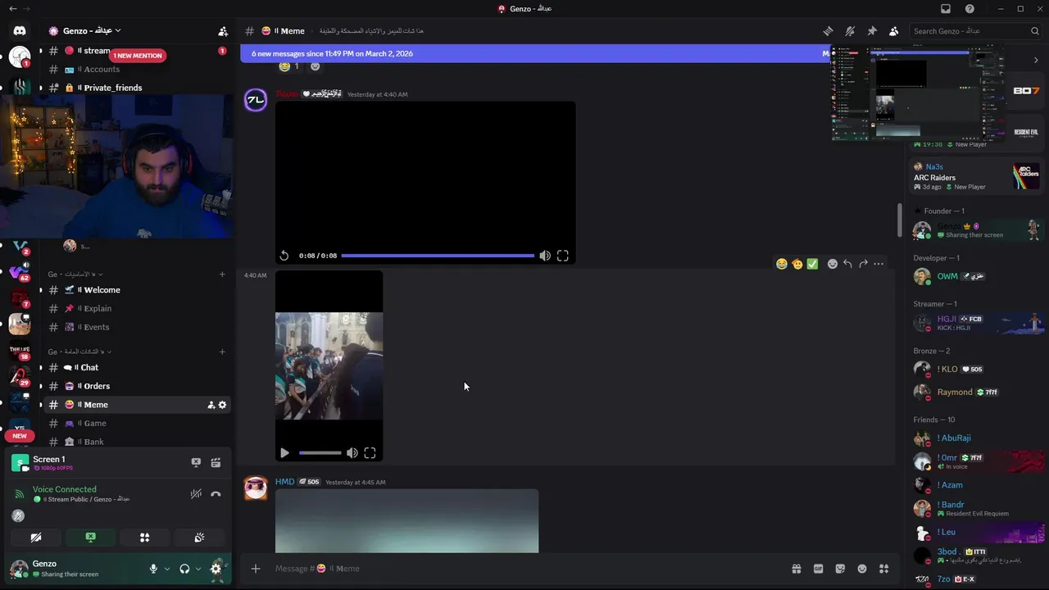The image size is (1049, 590).
Task: Click the new messages notification bar
Action: 536,53
